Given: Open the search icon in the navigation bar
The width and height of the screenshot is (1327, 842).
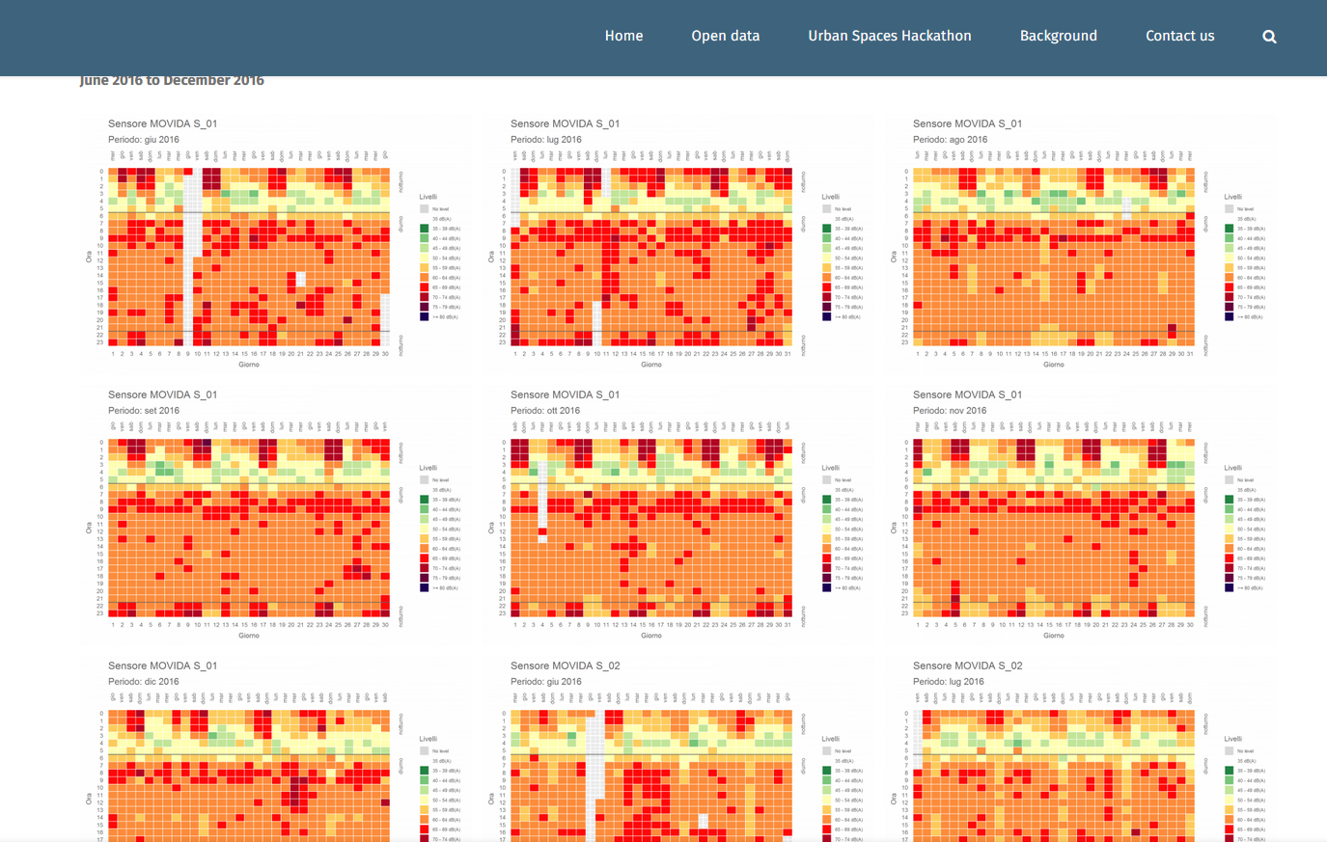Looking at the screenshot, I should click(x=1269, y=37).
